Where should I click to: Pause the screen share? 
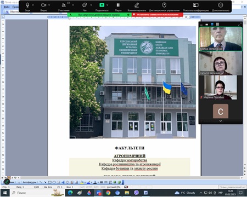[118, 5]
